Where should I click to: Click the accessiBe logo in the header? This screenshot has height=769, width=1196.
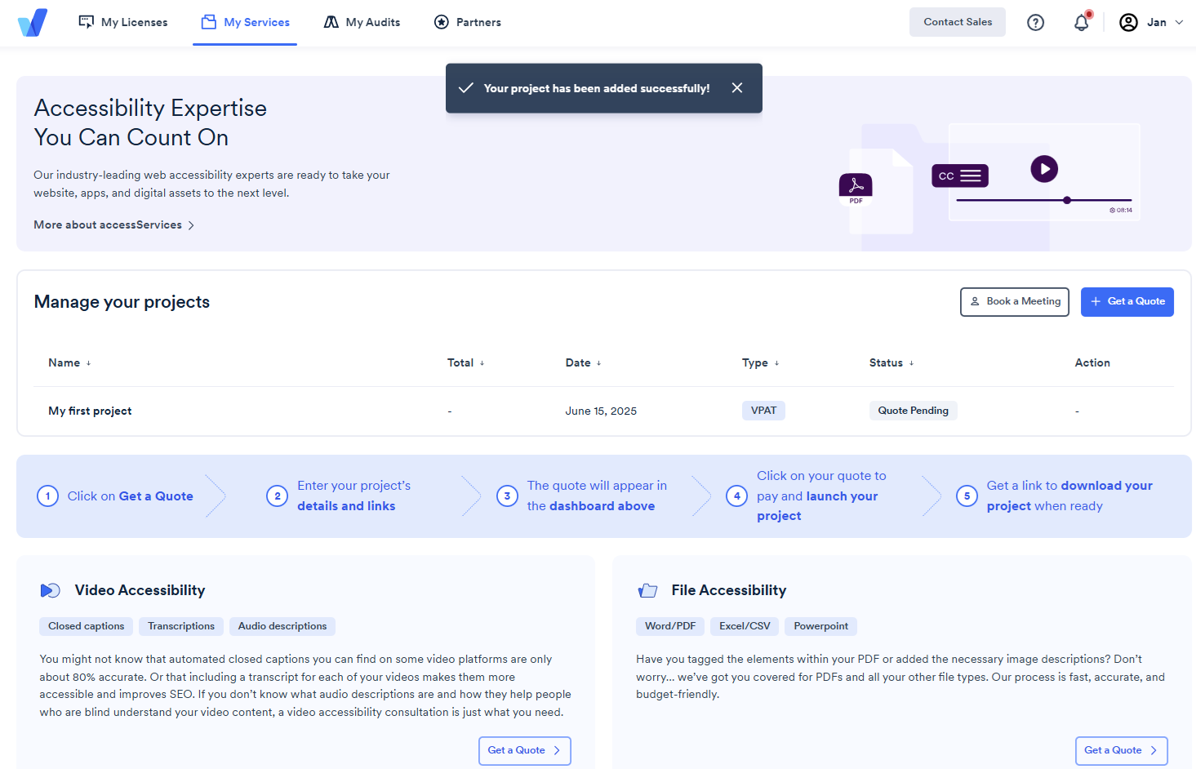33,22
